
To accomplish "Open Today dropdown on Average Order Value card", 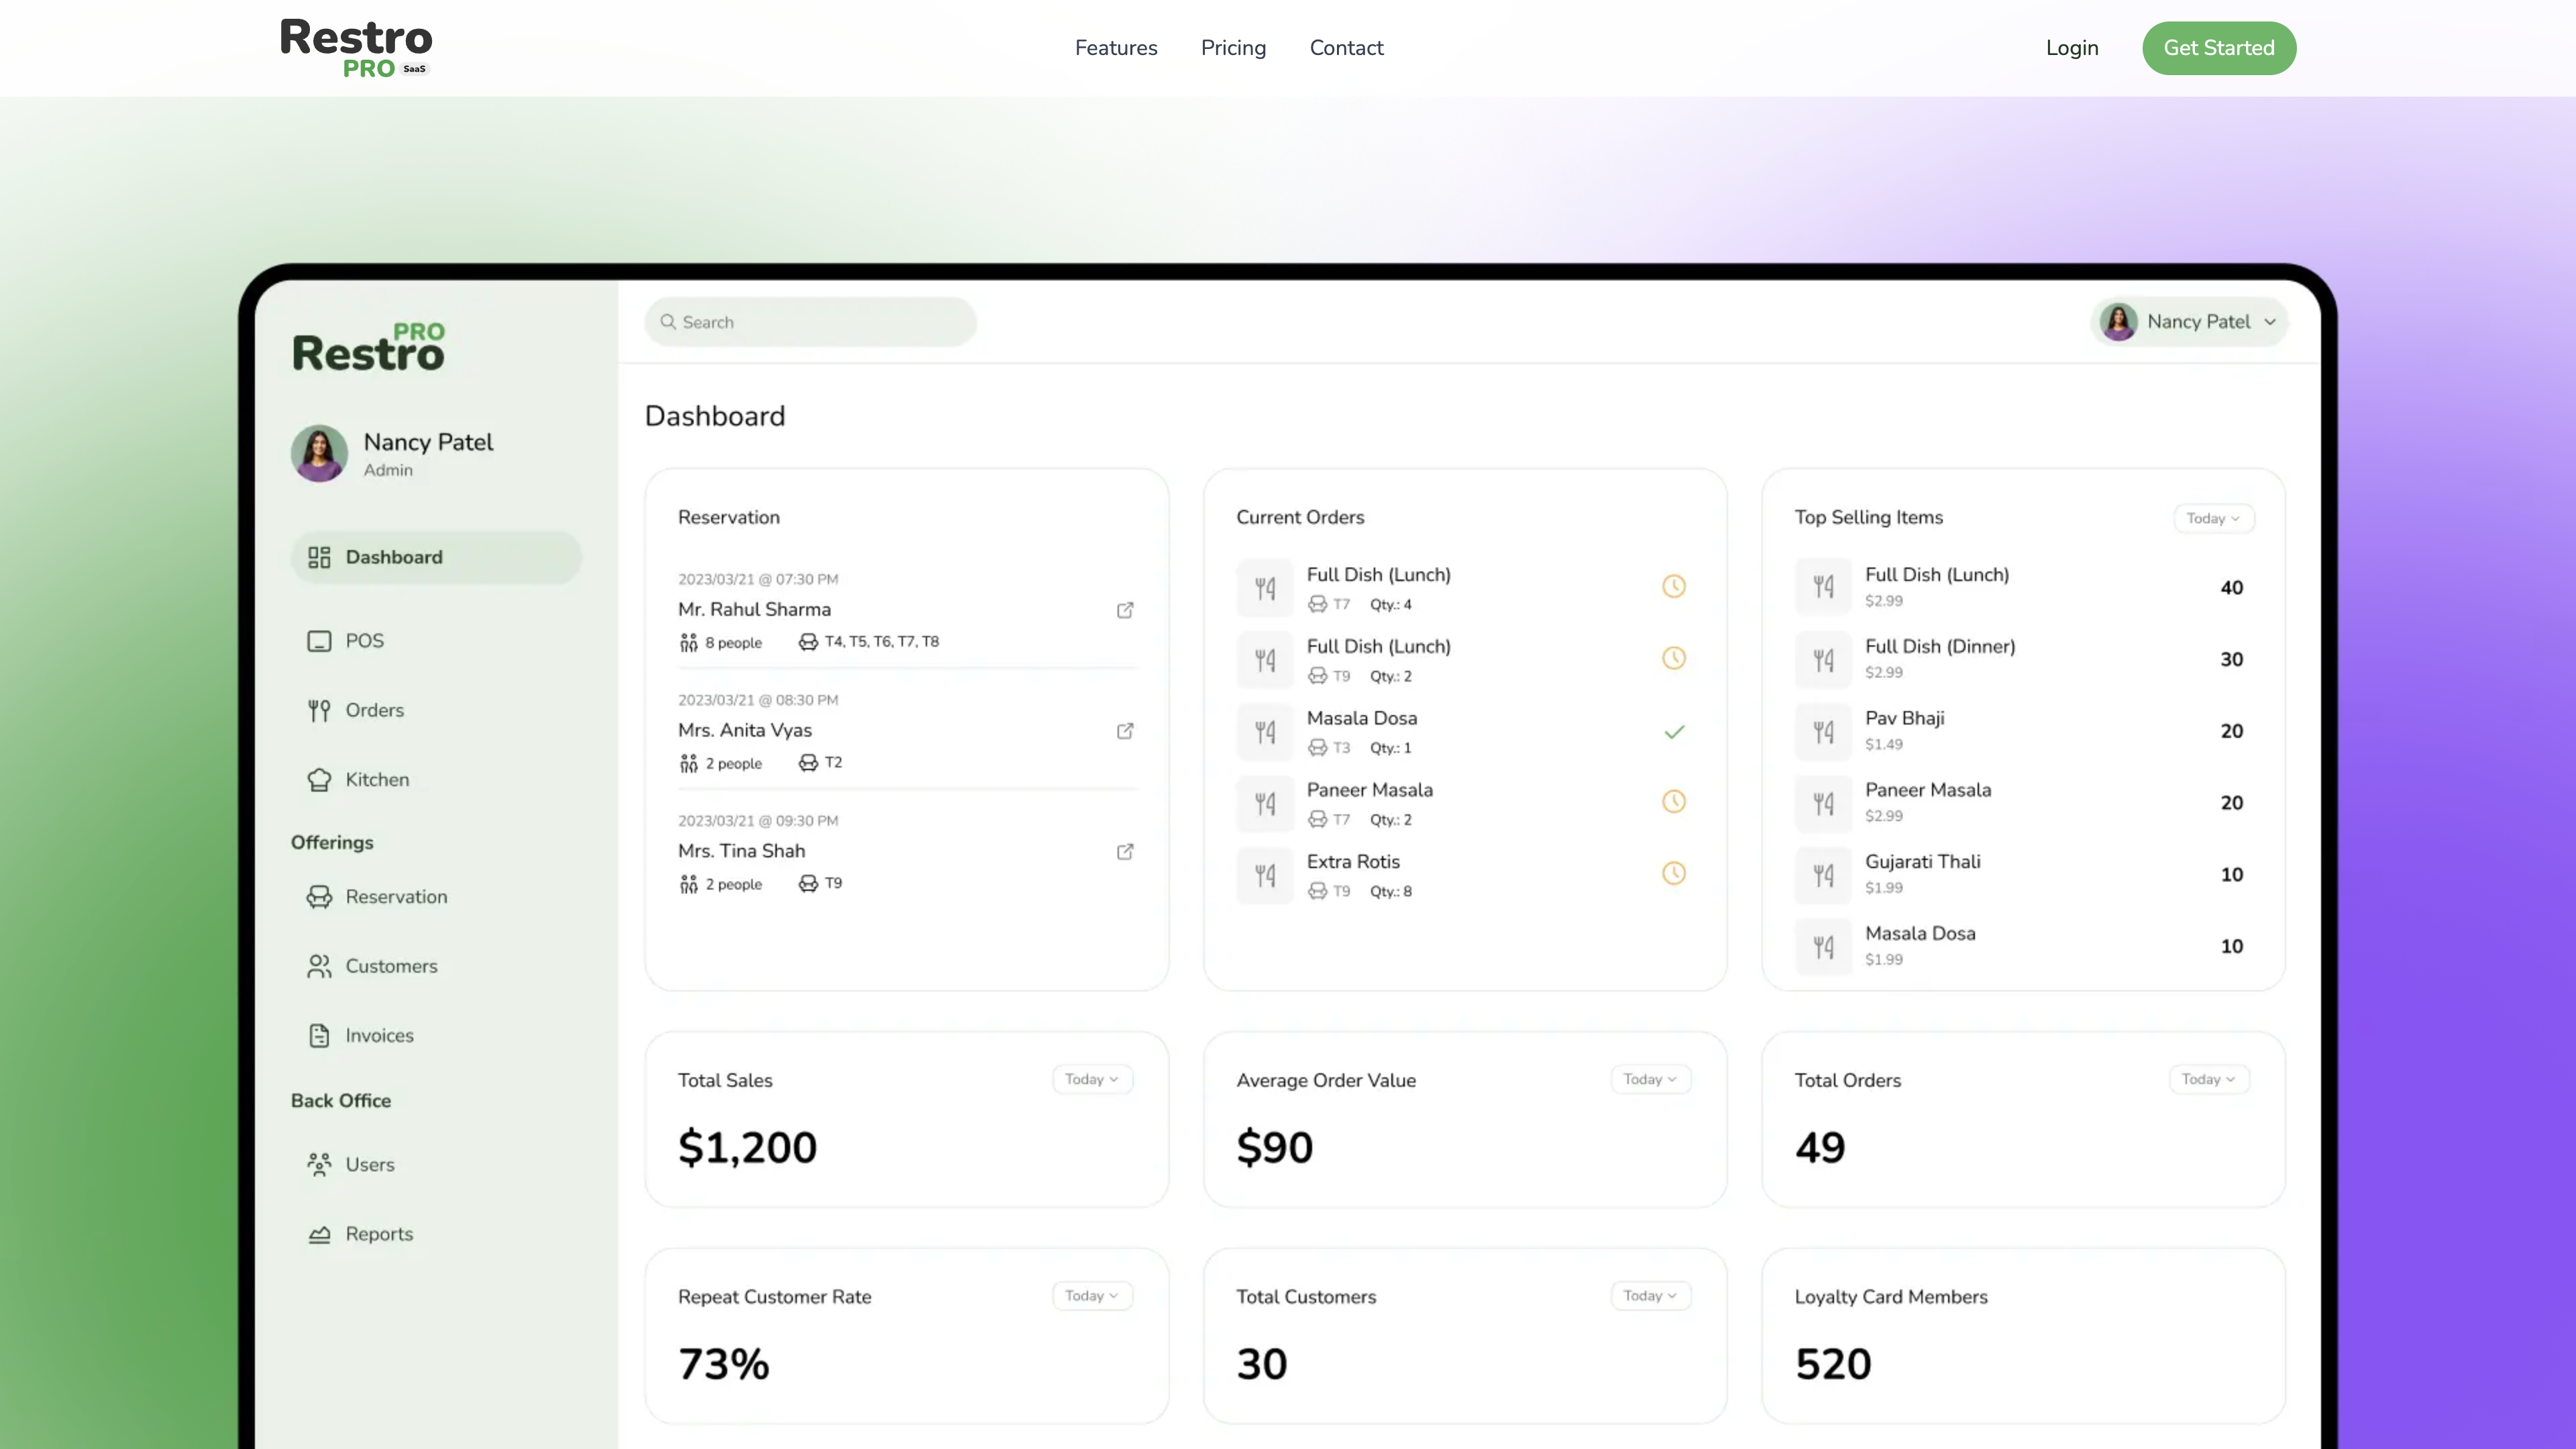I will click(1650, 1080).
